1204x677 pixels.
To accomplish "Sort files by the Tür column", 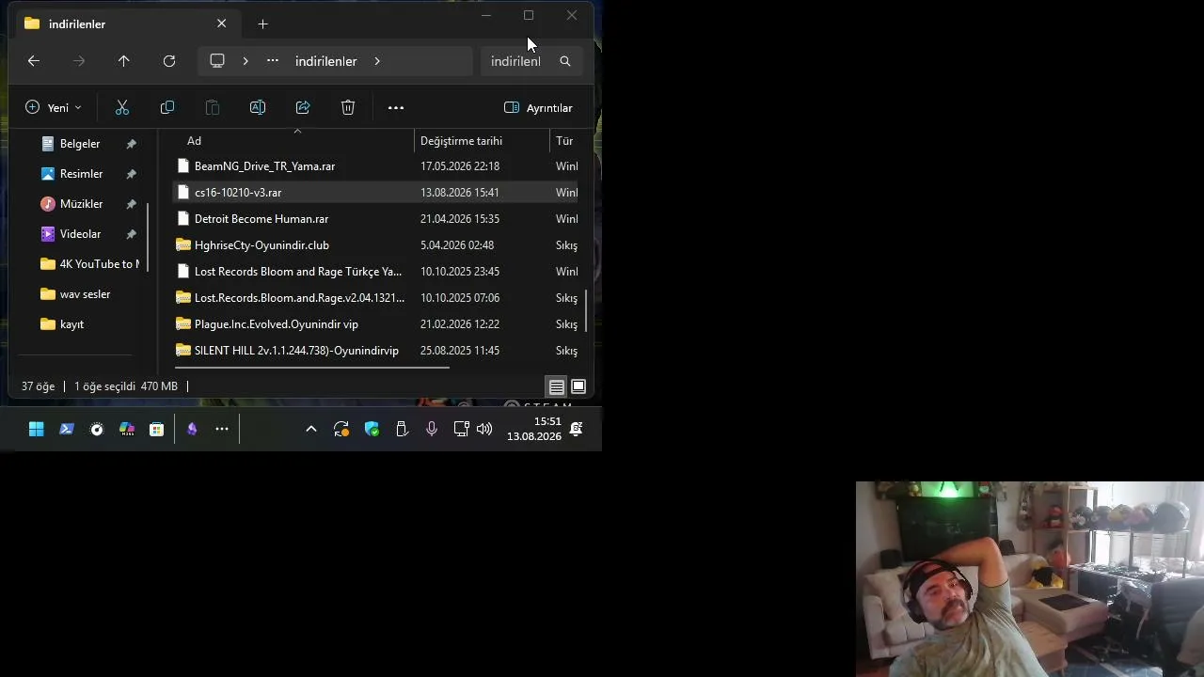I will (564, 141).
